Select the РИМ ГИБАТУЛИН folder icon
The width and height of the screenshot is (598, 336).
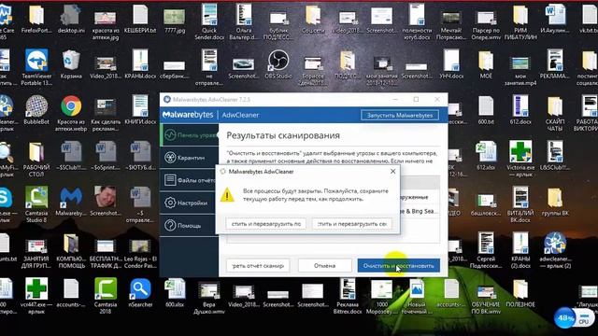[x=520, y=22]
